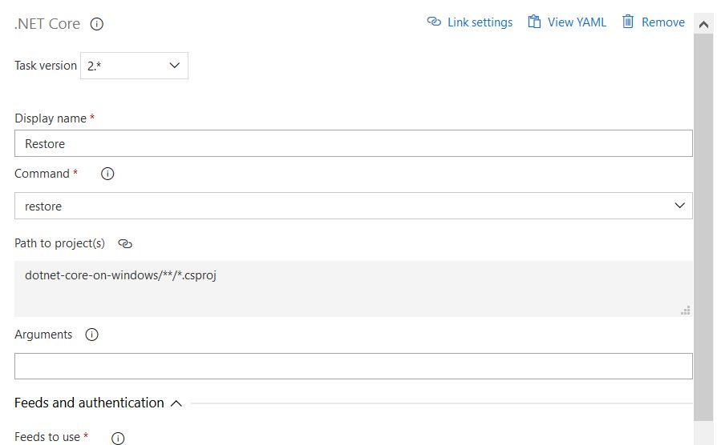Click the clipboard icon for View YAML
717x445 pixels.
point(534,22)
